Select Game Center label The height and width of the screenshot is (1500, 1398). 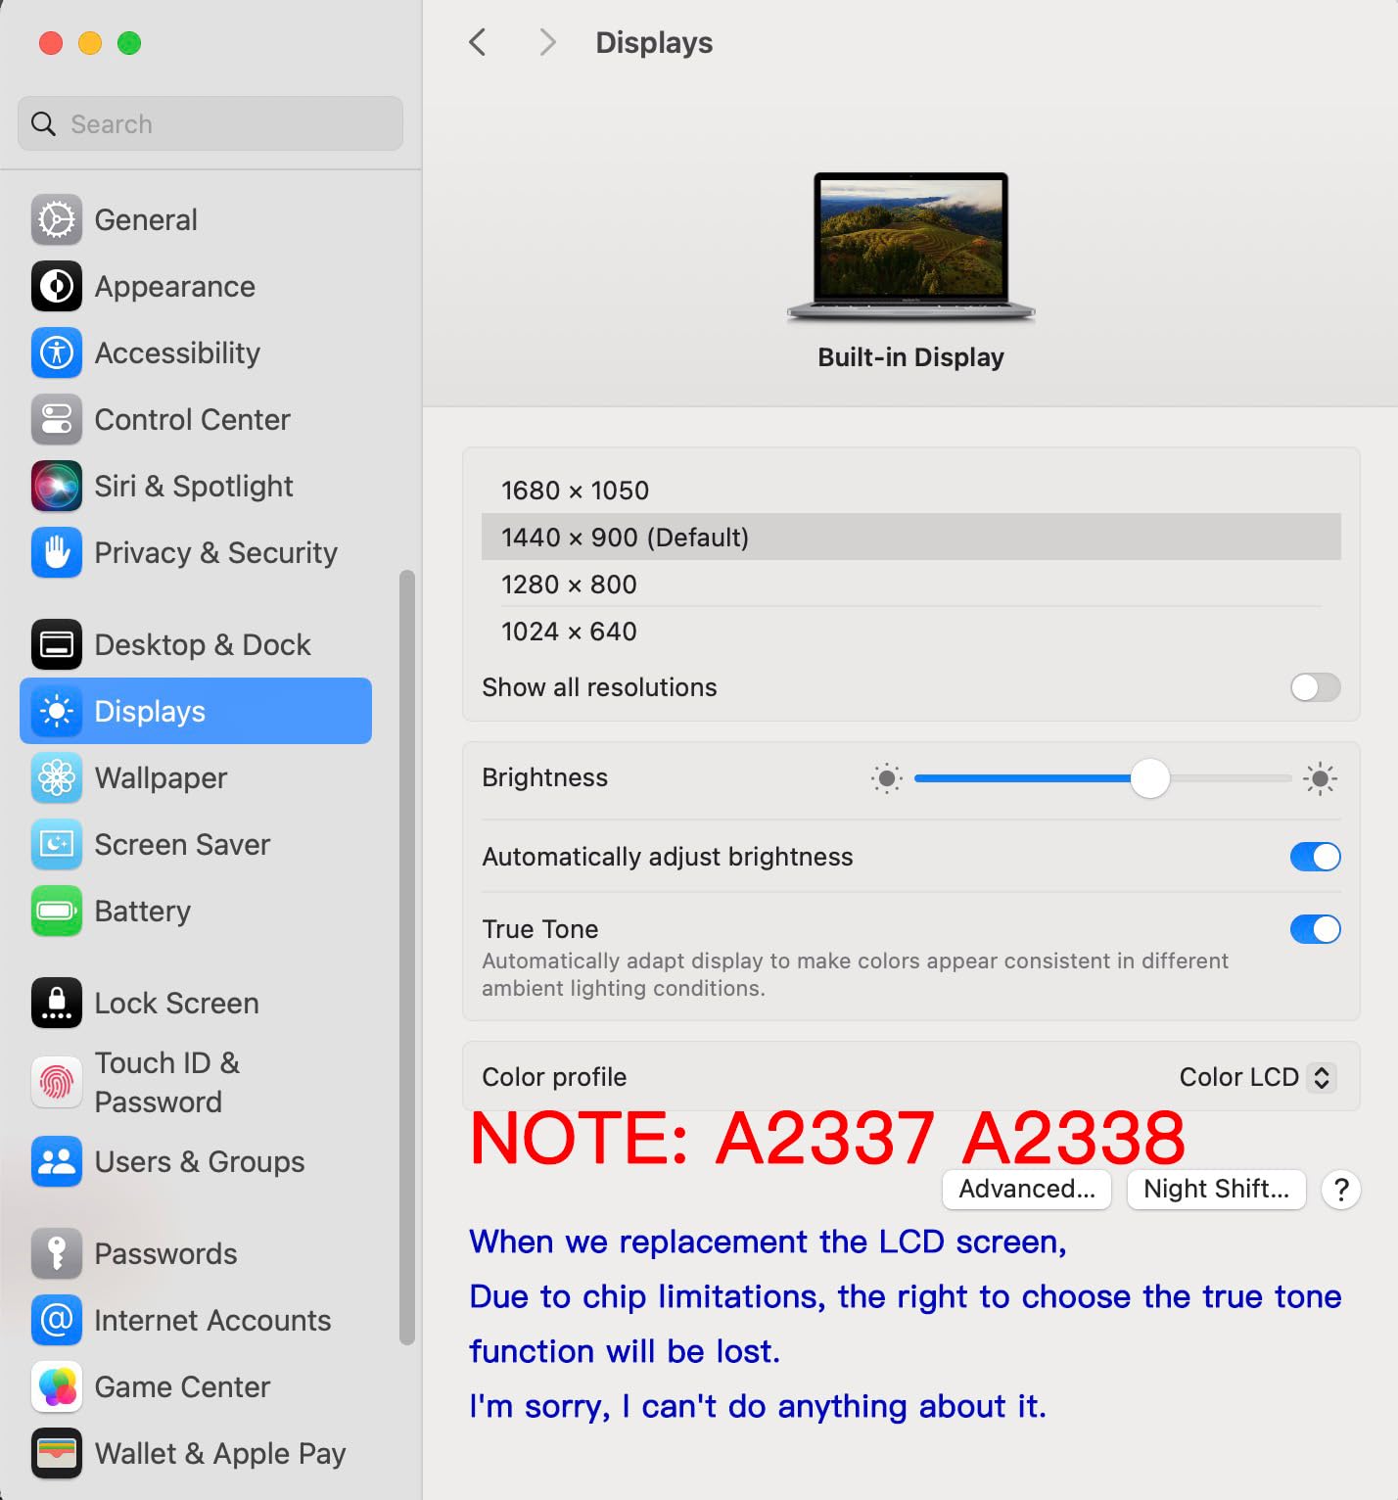182,1386
